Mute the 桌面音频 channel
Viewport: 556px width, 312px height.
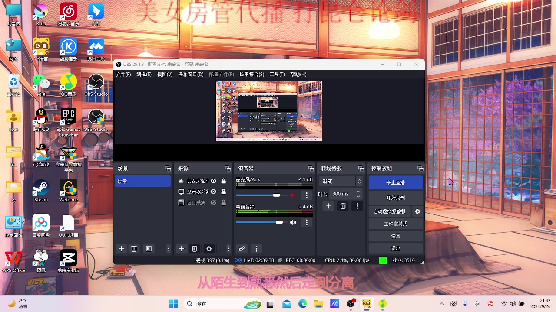[293, 222]
